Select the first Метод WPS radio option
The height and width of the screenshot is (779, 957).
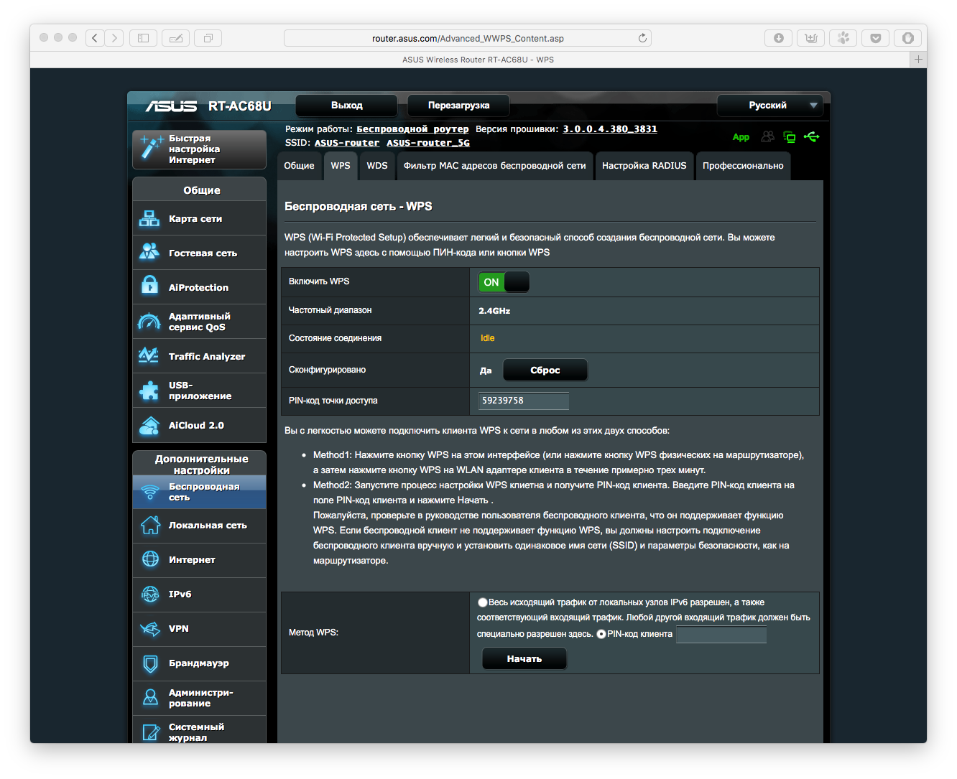[483, 602]
